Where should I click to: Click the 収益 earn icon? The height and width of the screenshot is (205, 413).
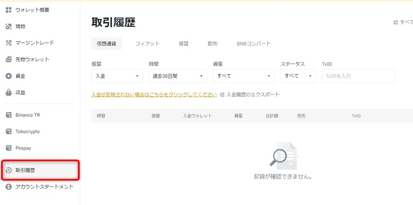coord(9,92)
